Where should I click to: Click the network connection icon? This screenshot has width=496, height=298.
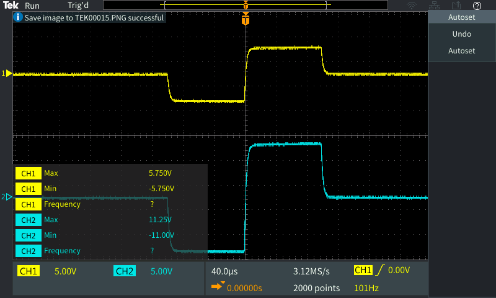coord(434,6)
